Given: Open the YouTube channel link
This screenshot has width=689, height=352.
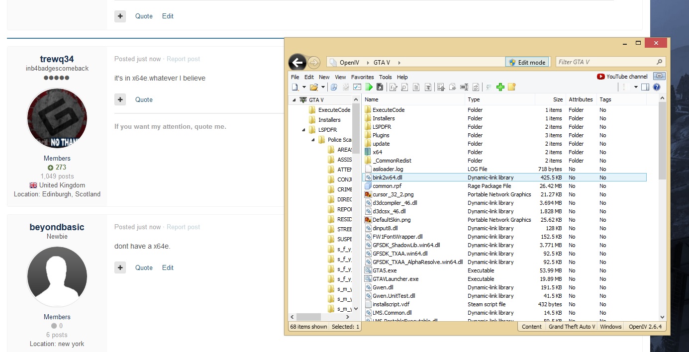Looking at the screenshot, I should 622,77.
